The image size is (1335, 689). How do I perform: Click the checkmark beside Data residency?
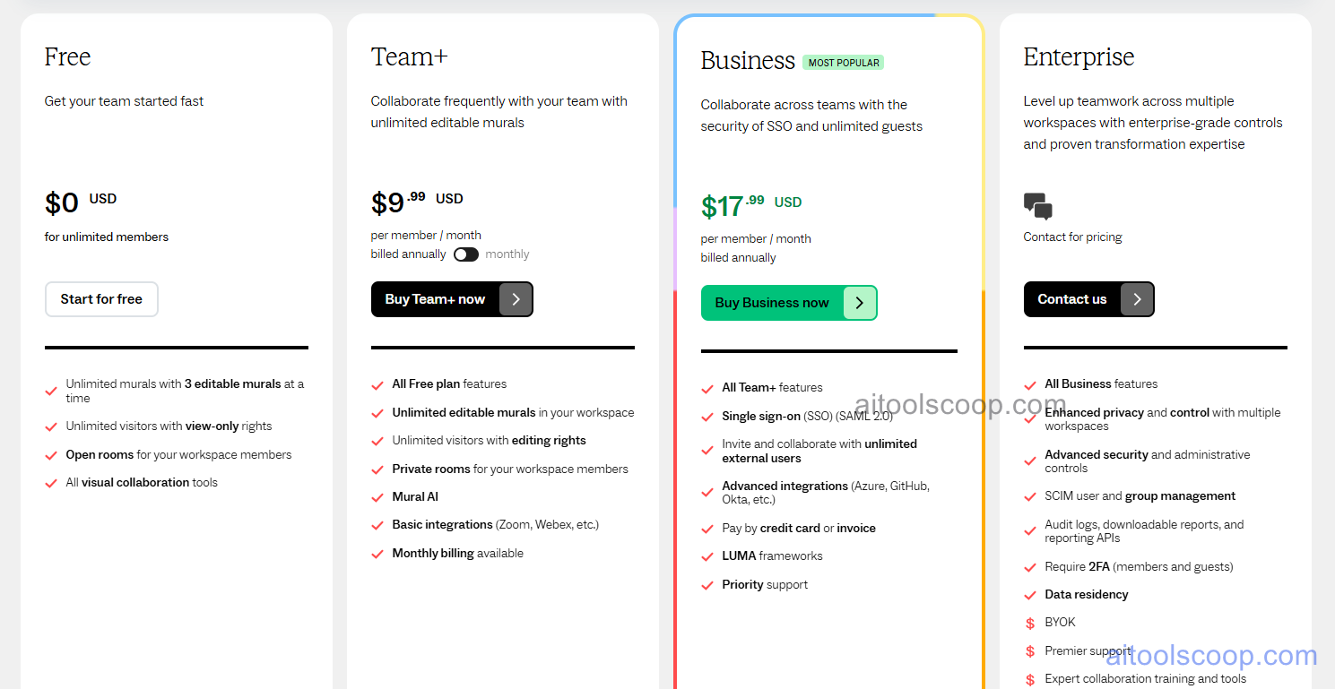point(1030,595)
